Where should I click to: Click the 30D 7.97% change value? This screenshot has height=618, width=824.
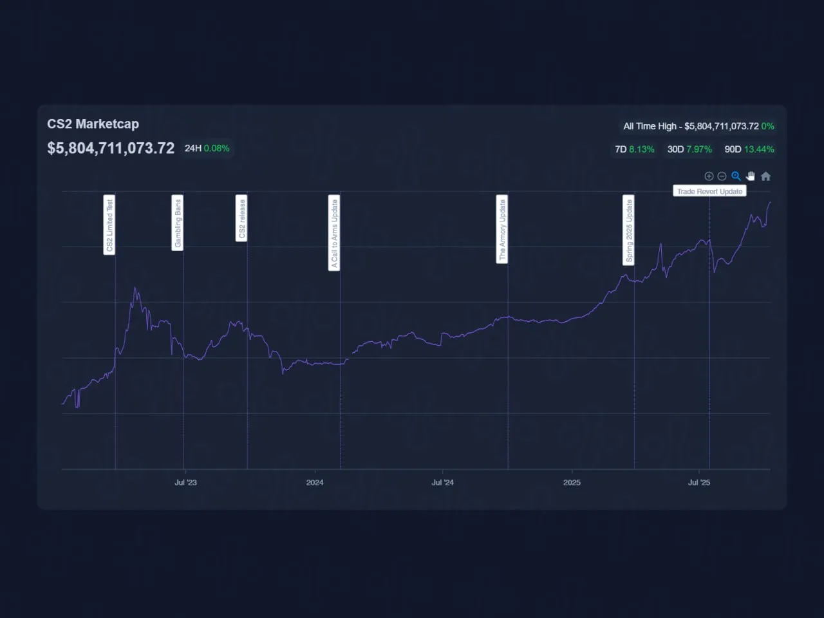(689, 149)
